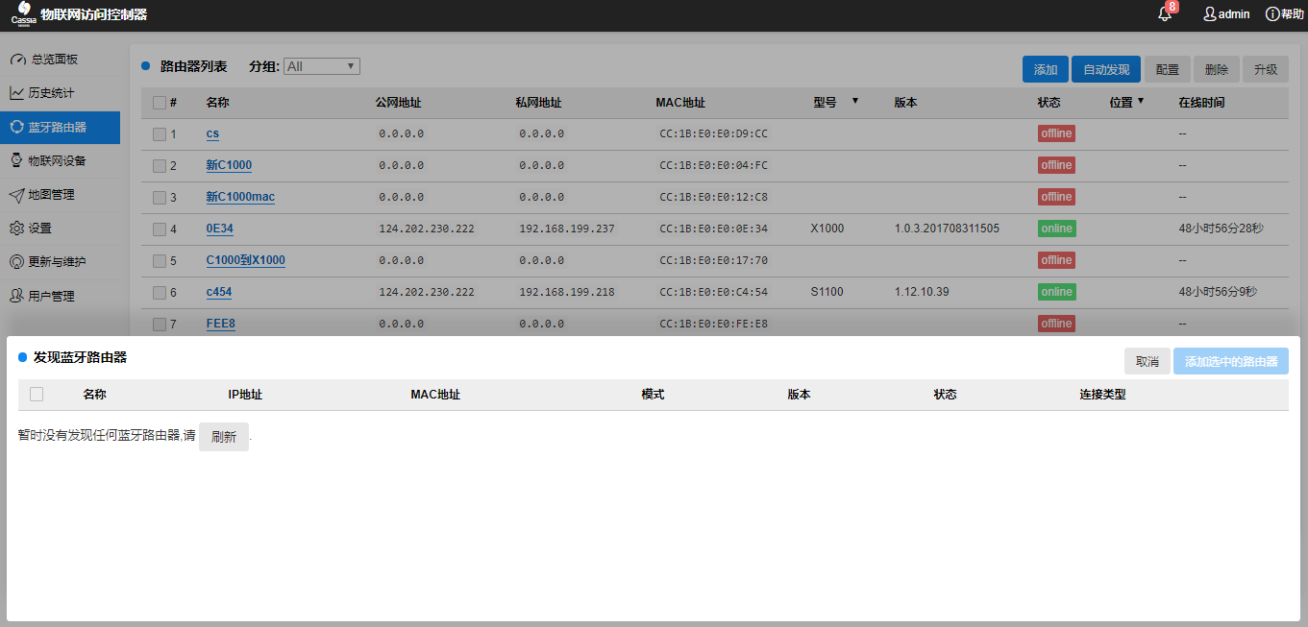Tick the checkbox for router row 4
This screenshot has width=1308, height=627.
pyautogui.click(x=160, y=229)
